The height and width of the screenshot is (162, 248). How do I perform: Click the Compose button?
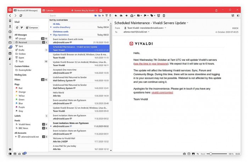click(x=32, y=27)
